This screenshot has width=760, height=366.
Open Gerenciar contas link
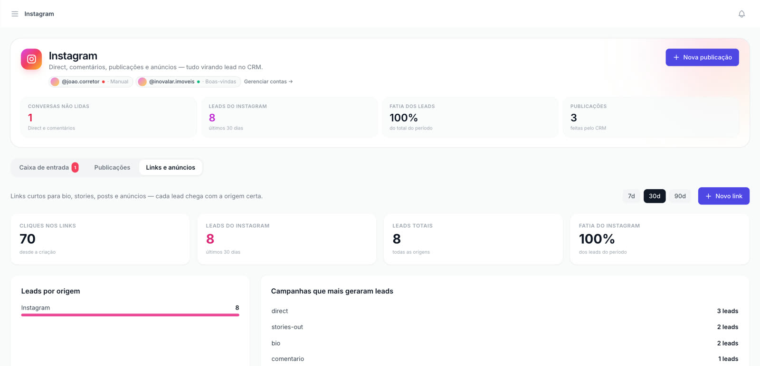[x=268, y=82]
